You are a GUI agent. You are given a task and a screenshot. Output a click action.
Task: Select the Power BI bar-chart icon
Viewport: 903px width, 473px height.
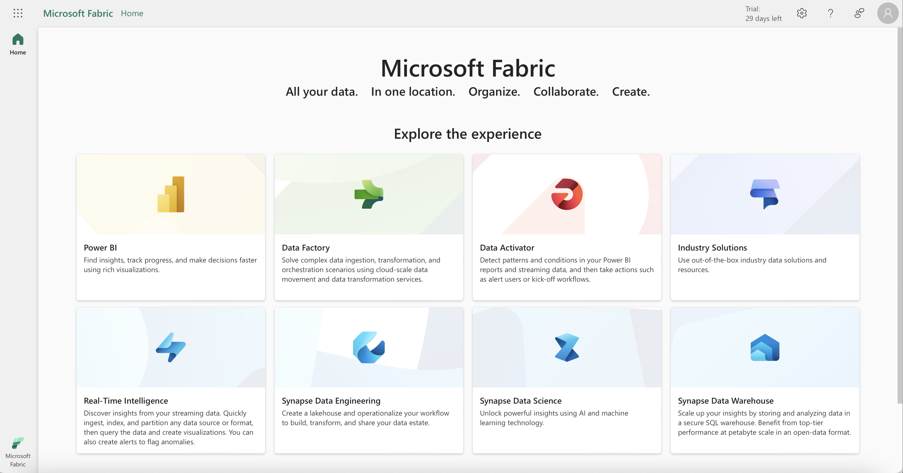[x=171, y=194]
